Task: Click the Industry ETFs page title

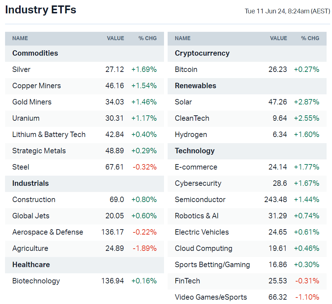Action: [x=40, y=10]
